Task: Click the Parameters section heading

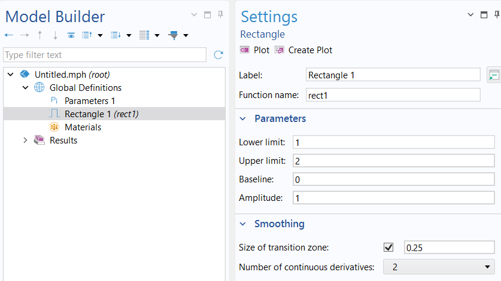Action: click(x=280, y=118)
